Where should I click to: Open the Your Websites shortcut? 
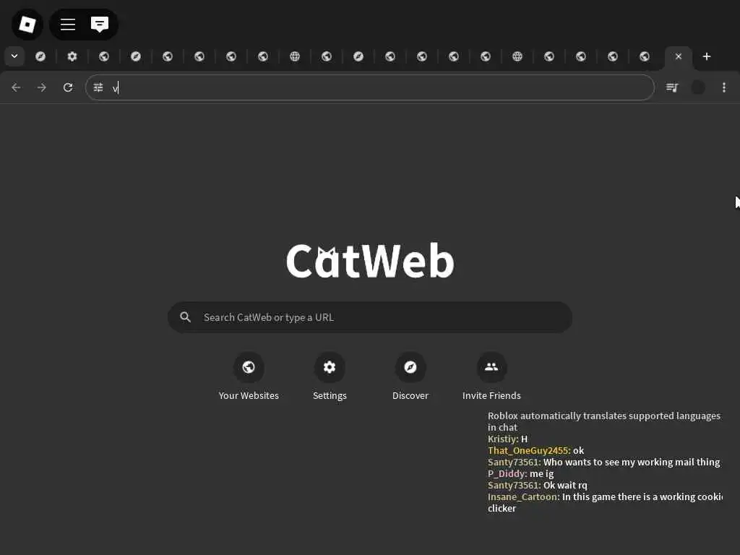(249, 377)
